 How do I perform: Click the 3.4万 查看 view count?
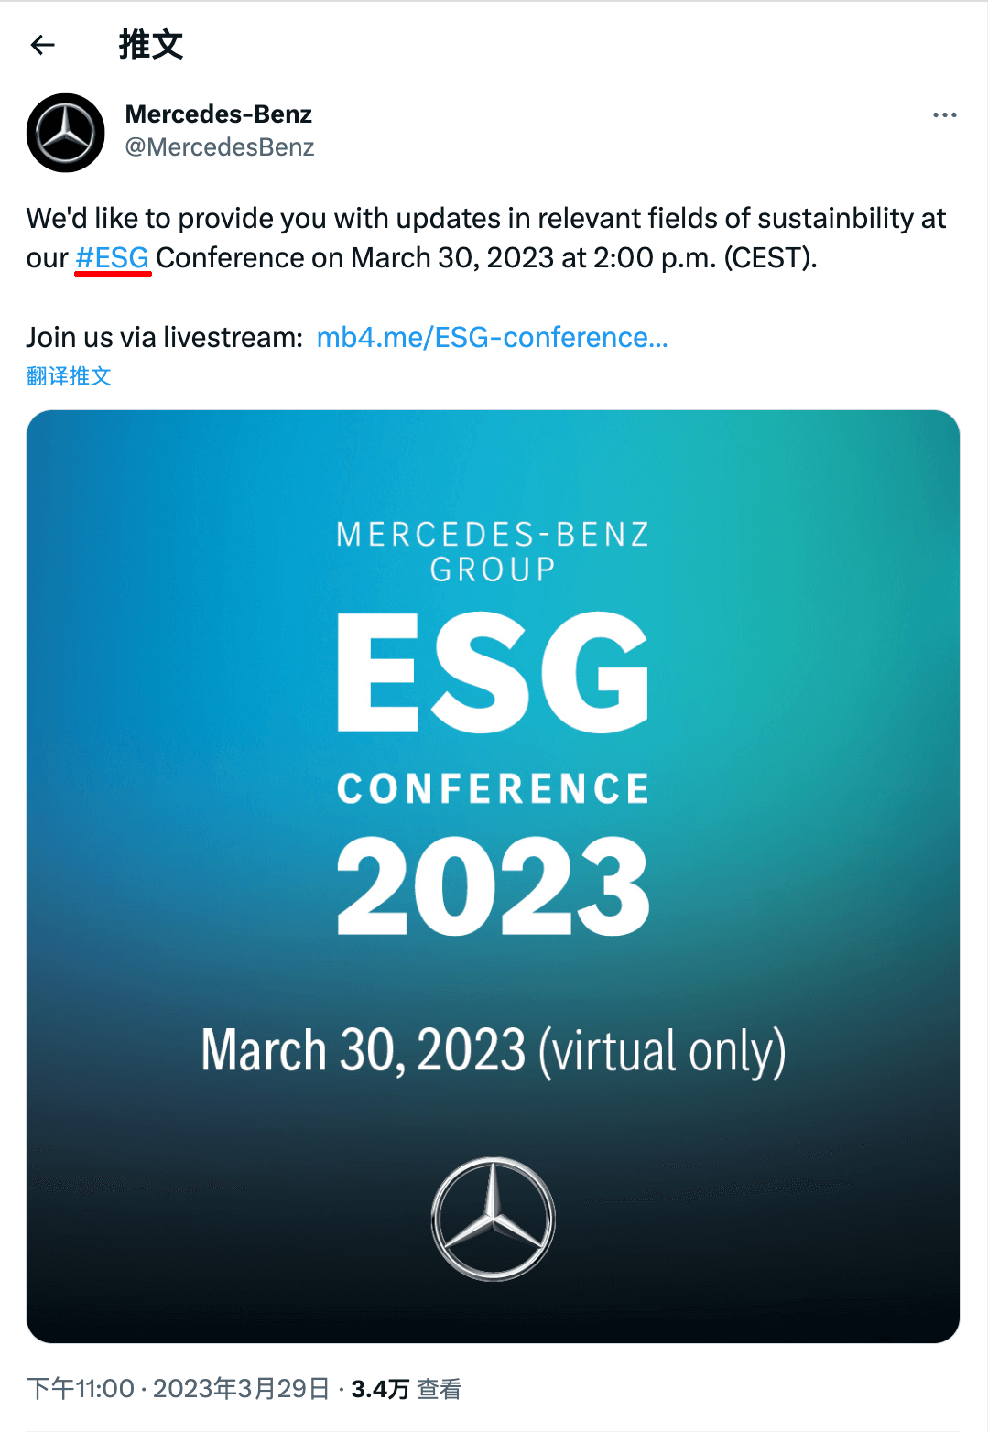point(406,1389)
